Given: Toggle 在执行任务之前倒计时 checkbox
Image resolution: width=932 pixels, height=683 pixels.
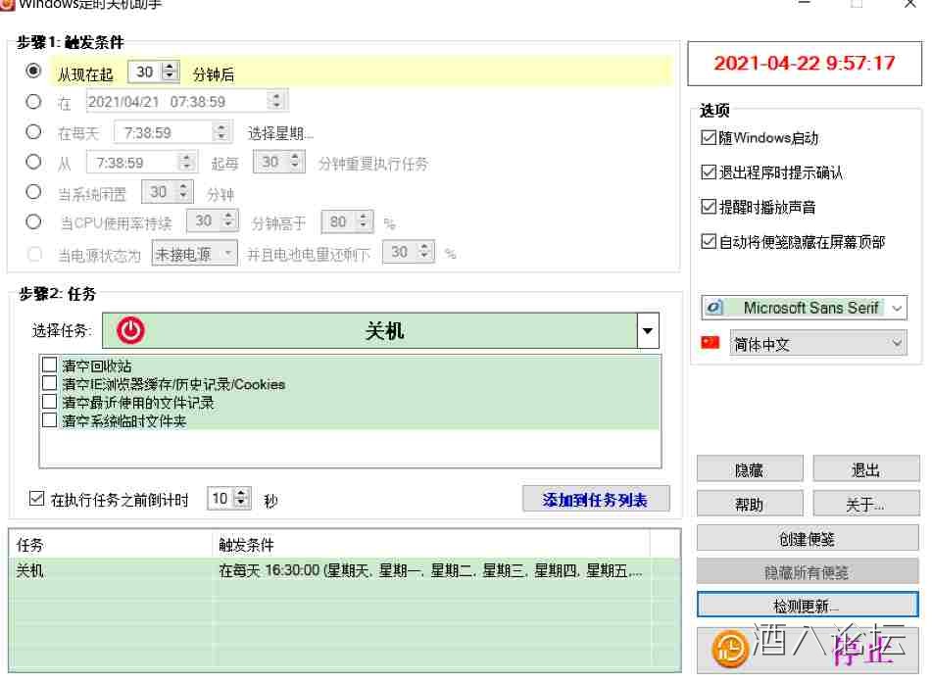Looking at the screenshot, I should pyautogui.click(x=38, y=499).
